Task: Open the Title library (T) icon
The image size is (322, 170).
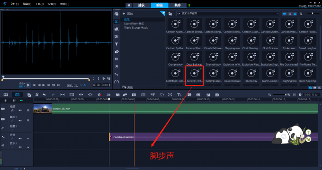Action: tap(116, 44)
